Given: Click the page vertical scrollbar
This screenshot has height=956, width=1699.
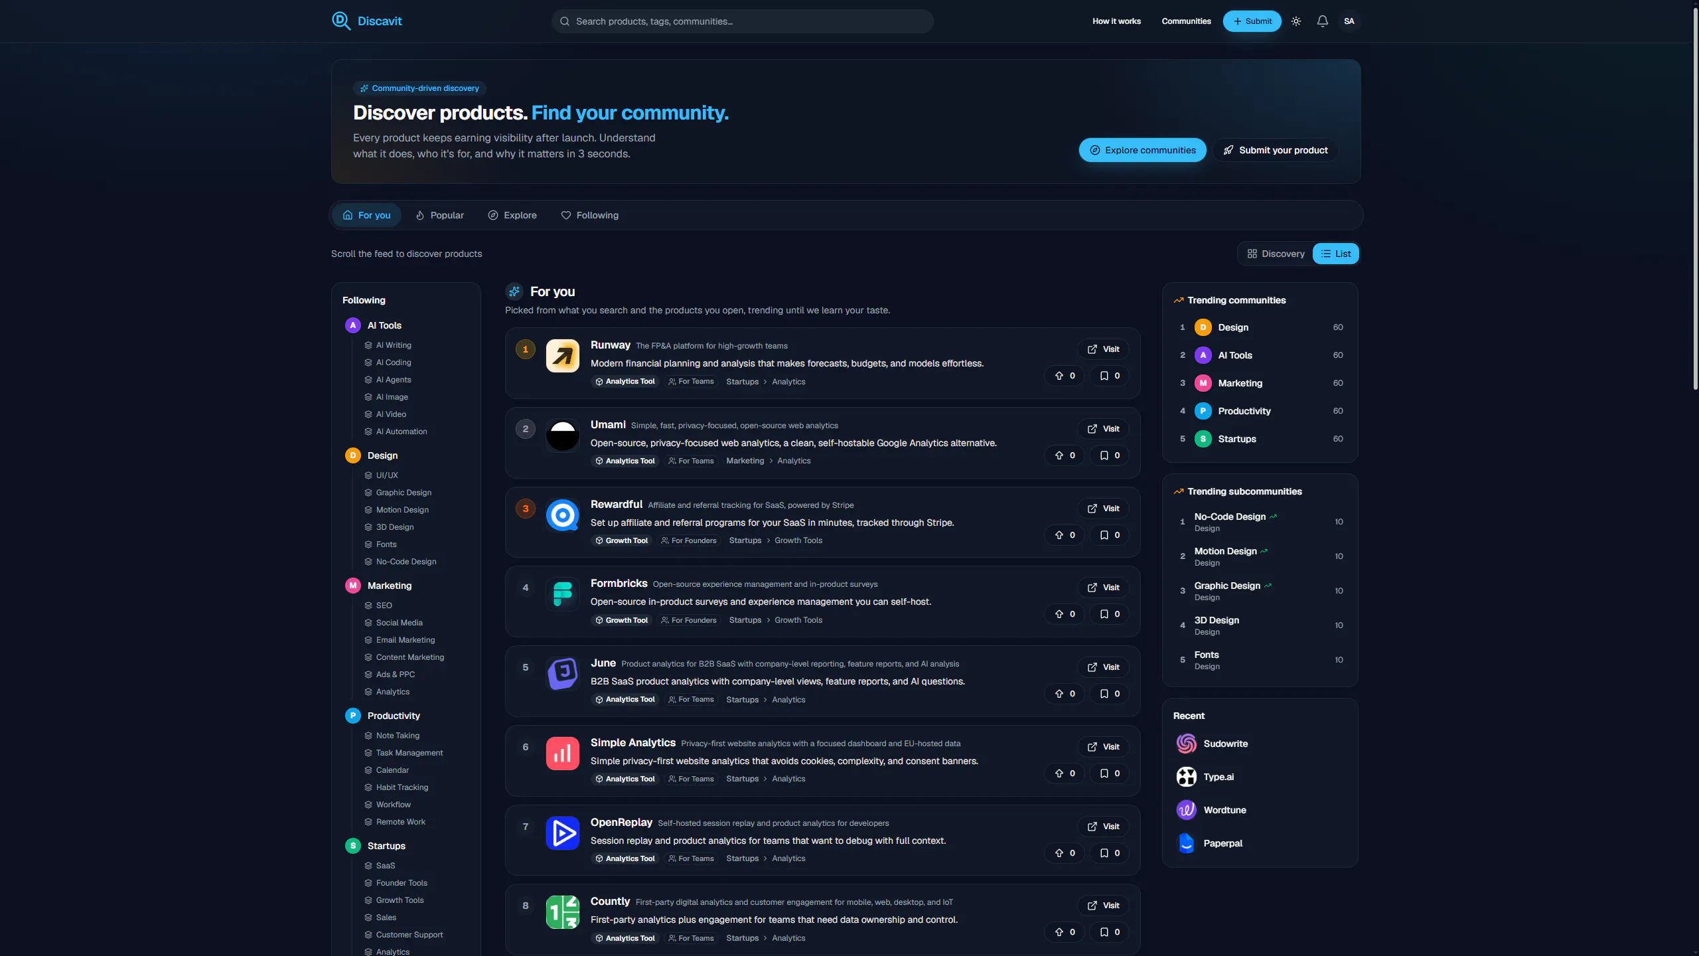Looking at the screenshot, I should pyautogui.click(x=1695, y=199).
